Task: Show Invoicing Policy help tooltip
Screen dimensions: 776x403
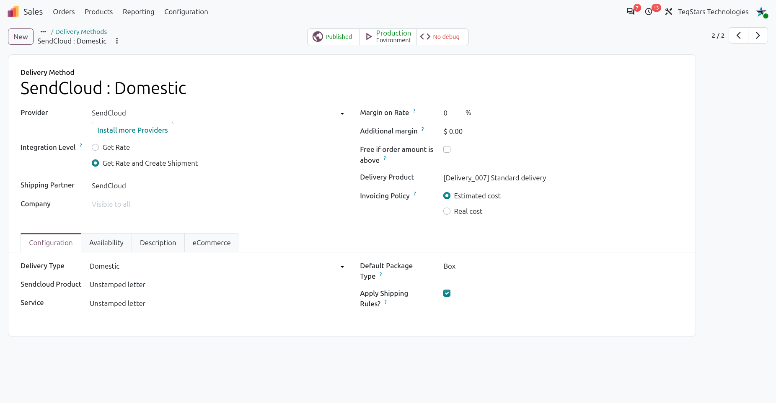Action: coord(415,193)
